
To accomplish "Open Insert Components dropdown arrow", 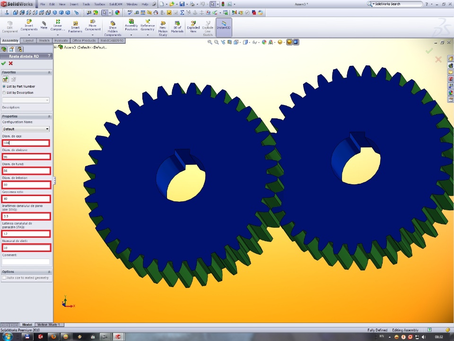I will coord(29,35).
